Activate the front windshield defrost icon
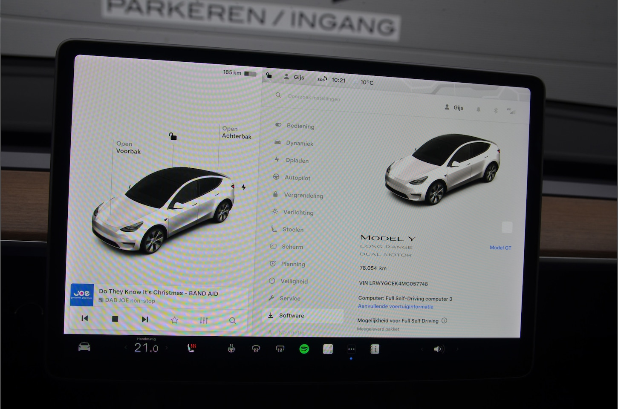 (x=256, y=349)
